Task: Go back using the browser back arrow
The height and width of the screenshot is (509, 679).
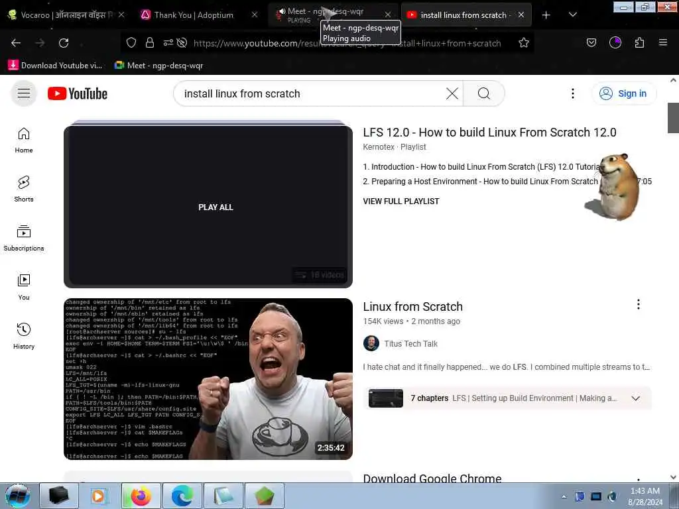Action: (16, 42)
